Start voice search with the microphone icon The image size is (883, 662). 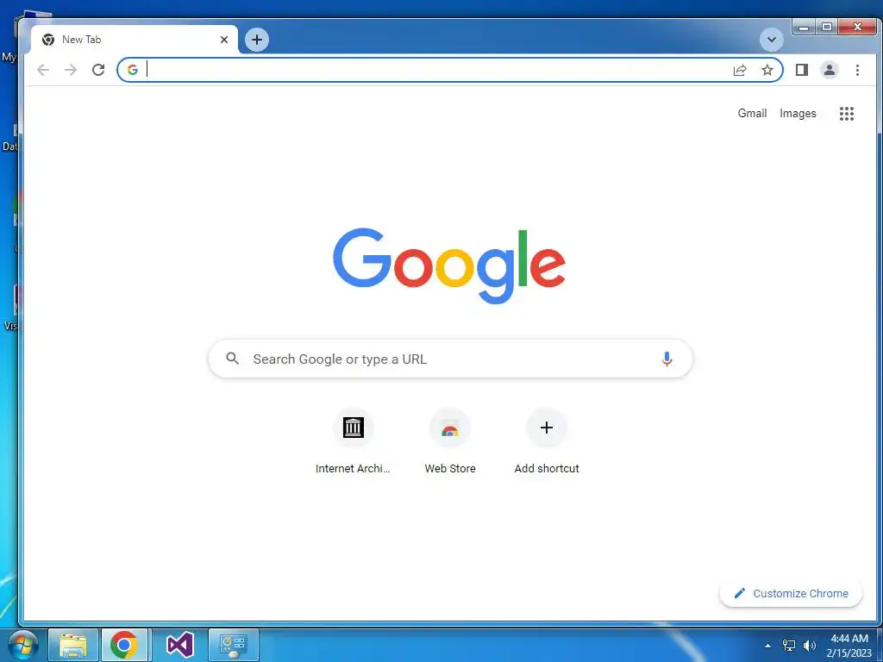pyautogui.click(x=667, y=359)
